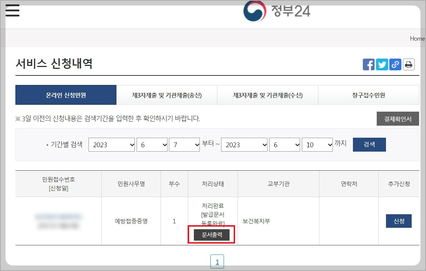Screen dimensions: 426x271
Task: Click blurred 민원접수번호 cell
Action: (x=58, y=221)
